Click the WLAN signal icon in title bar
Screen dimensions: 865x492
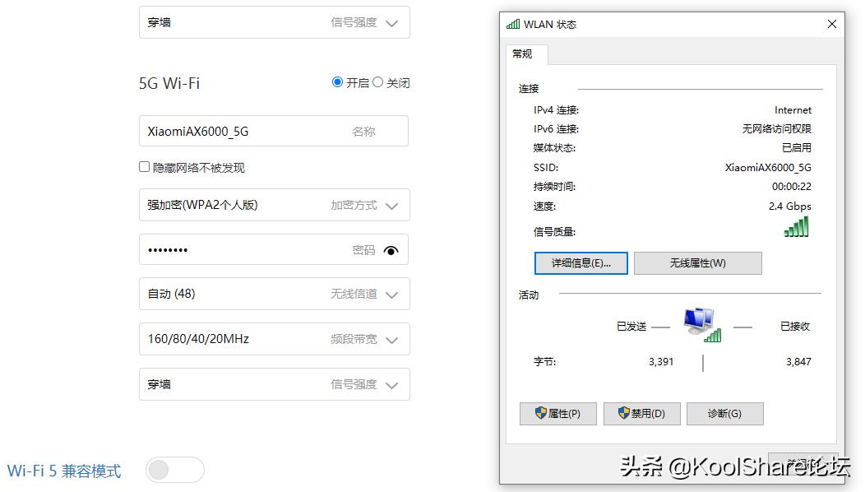point(514,24)
